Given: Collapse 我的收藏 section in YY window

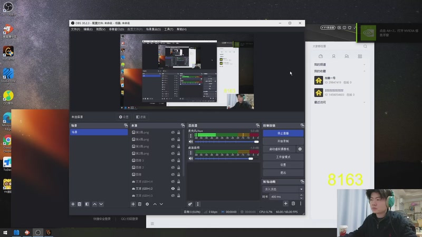Looking at the screenshot, I should (365, 71).
